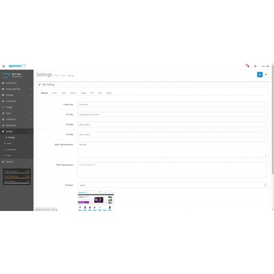Viewport: 274px width, 274px height.
Task: Click the OpenCart logo
Action: pyautogui.click(x=17, y=66)
